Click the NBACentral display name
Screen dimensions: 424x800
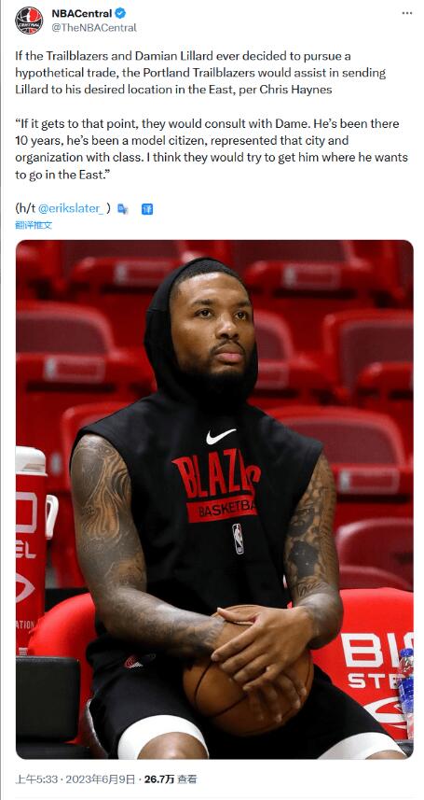(82, 14)
